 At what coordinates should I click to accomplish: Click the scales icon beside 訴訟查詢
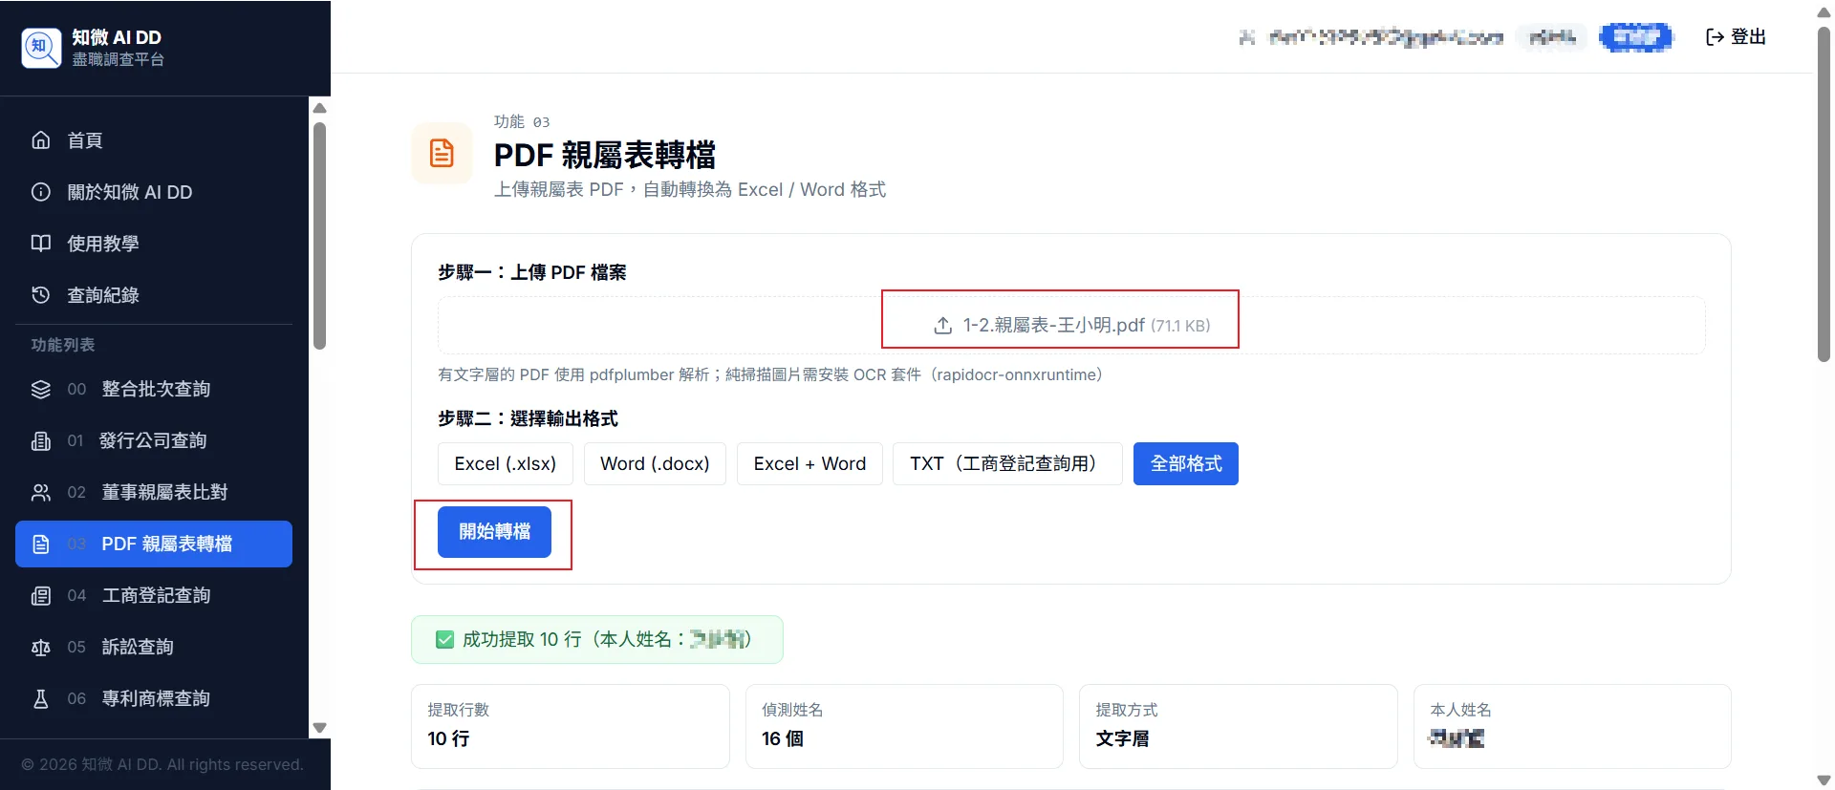[x=41, y=647]
